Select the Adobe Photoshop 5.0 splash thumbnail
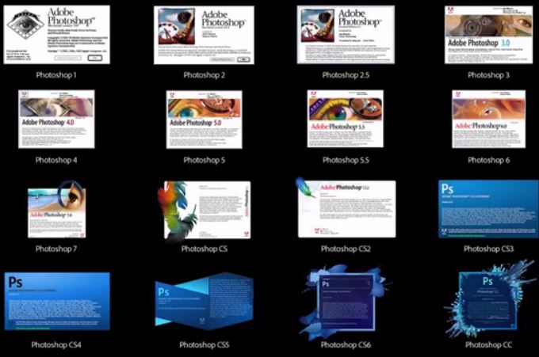 coord(205,120)
